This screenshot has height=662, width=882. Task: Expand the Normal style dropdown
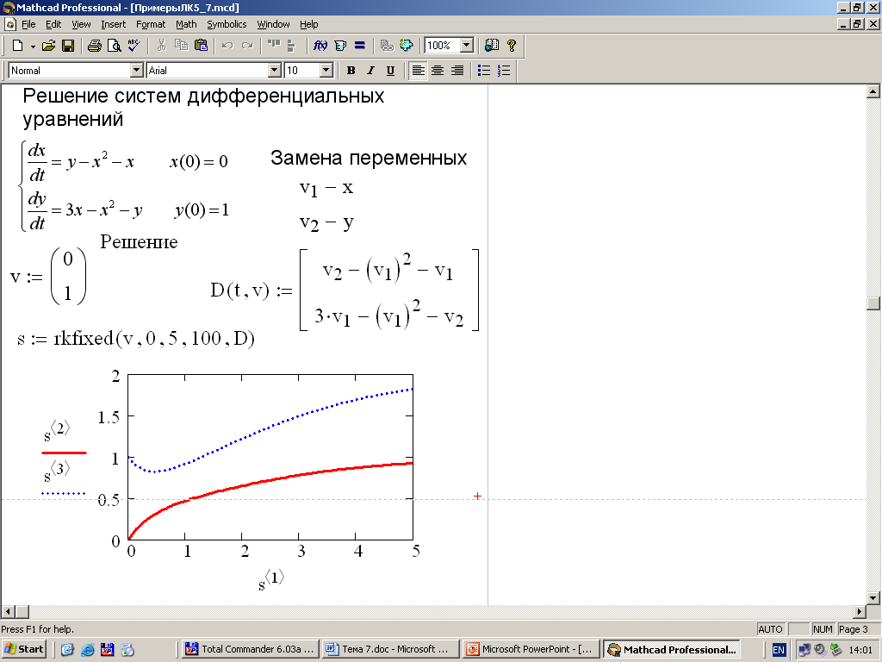[136, 71]
